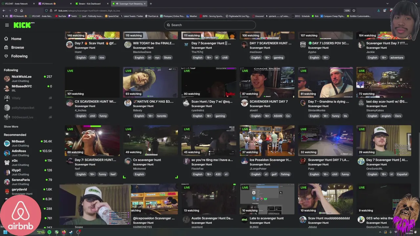Select the fishing tag under JLongoPoker
Image resolution: width=420 pixels, height=236 pixels.
click(x=285, y=174)
